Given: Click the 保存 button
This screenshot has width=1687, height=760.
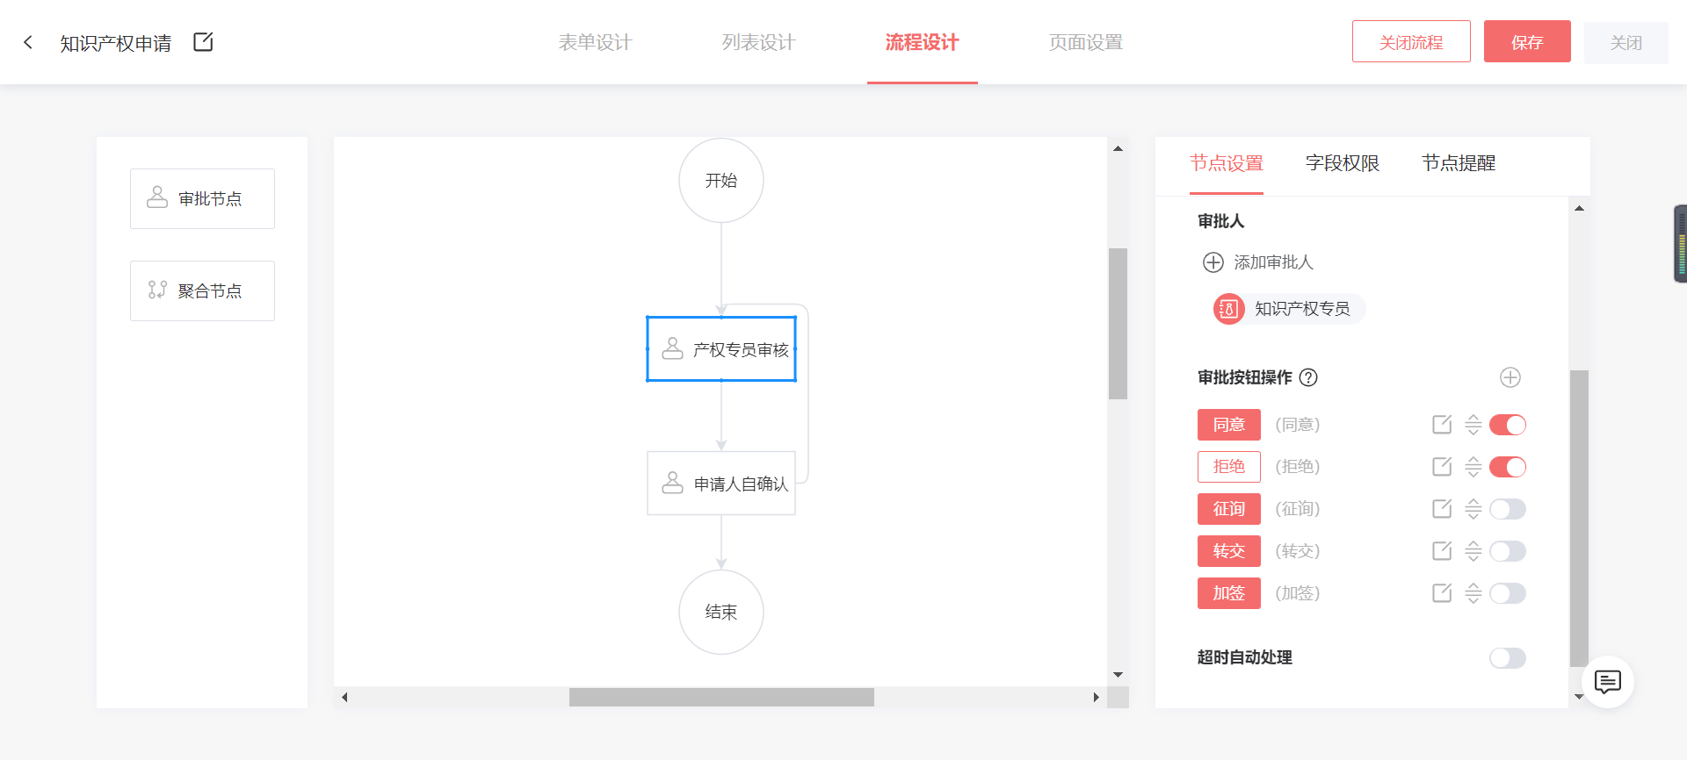Looking at the screenshot, I should coord(1527,42).
